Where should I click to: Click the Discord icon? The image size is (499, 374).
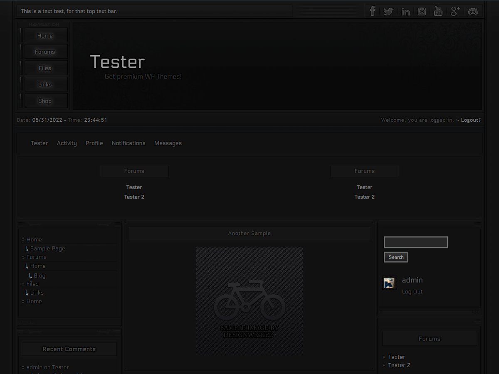pos(473,11)
